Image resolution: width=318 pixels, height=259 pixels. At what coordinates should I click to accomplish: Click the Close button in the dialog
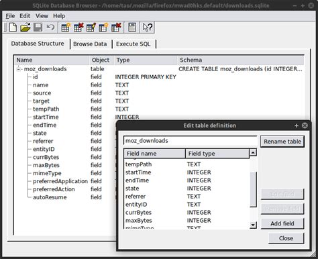point(286,238)
